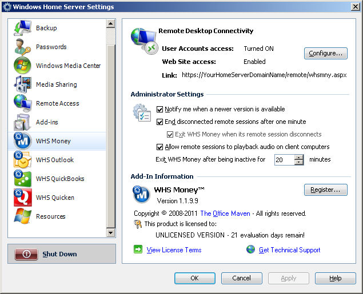The height and width of the screenshot is (294, 363).
Task: Open the Remote Access settings page
Action: [57, 103]
